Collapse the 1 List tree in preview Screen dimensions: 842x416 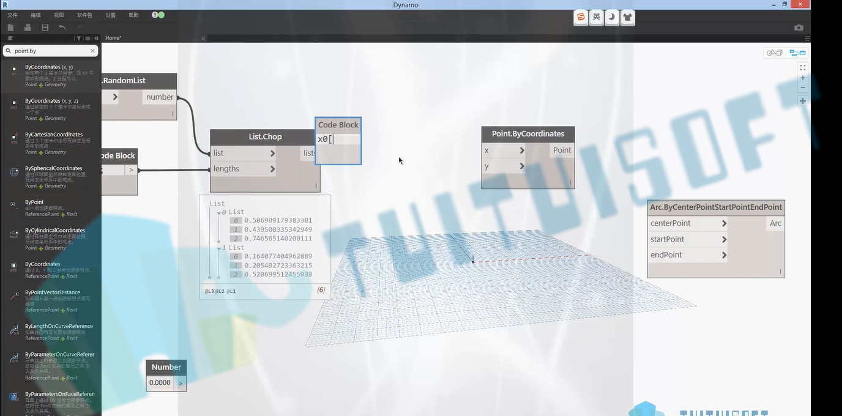pyautogui.click(x=219, y=248)
